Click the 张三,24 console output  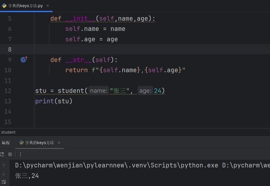click(27, 176)
